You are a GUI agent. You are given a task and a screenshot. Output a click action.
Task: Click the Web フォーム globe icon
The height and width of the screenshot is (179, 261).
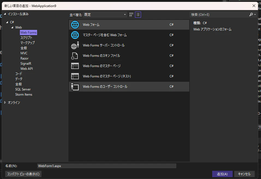(x=75, y=25)
